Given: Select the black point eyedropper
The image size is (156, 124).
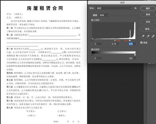Looking at the screenshot, I should pyautogui.click(x=143, y=36).
